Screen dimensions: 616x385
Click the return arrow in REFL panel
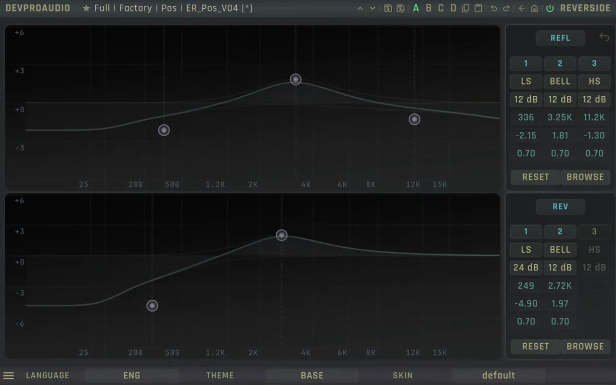click(604, 37)
